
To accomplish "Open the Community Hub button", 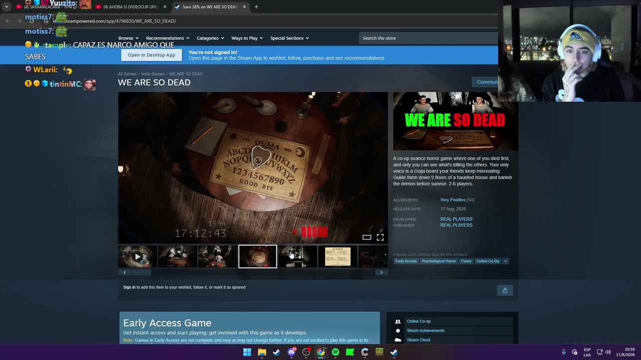I will point(485,82).
